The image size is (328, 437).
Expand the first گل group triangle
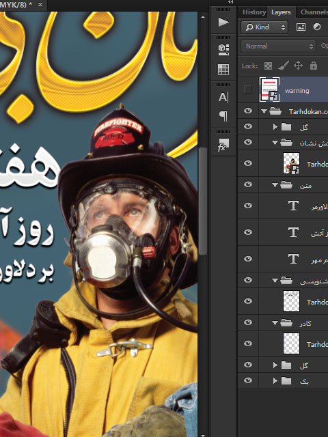click(275, 127)
